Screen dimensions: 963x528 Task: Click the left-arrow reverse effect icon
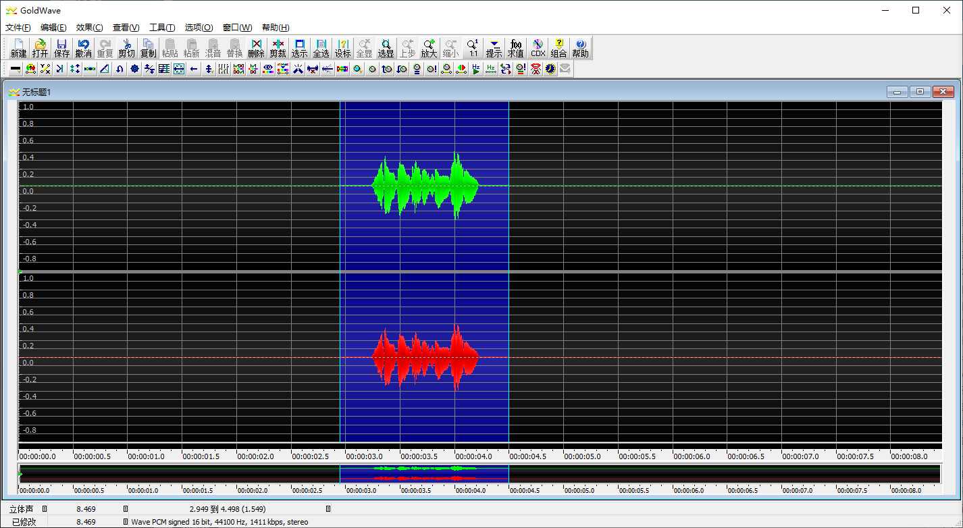[194, 69]
